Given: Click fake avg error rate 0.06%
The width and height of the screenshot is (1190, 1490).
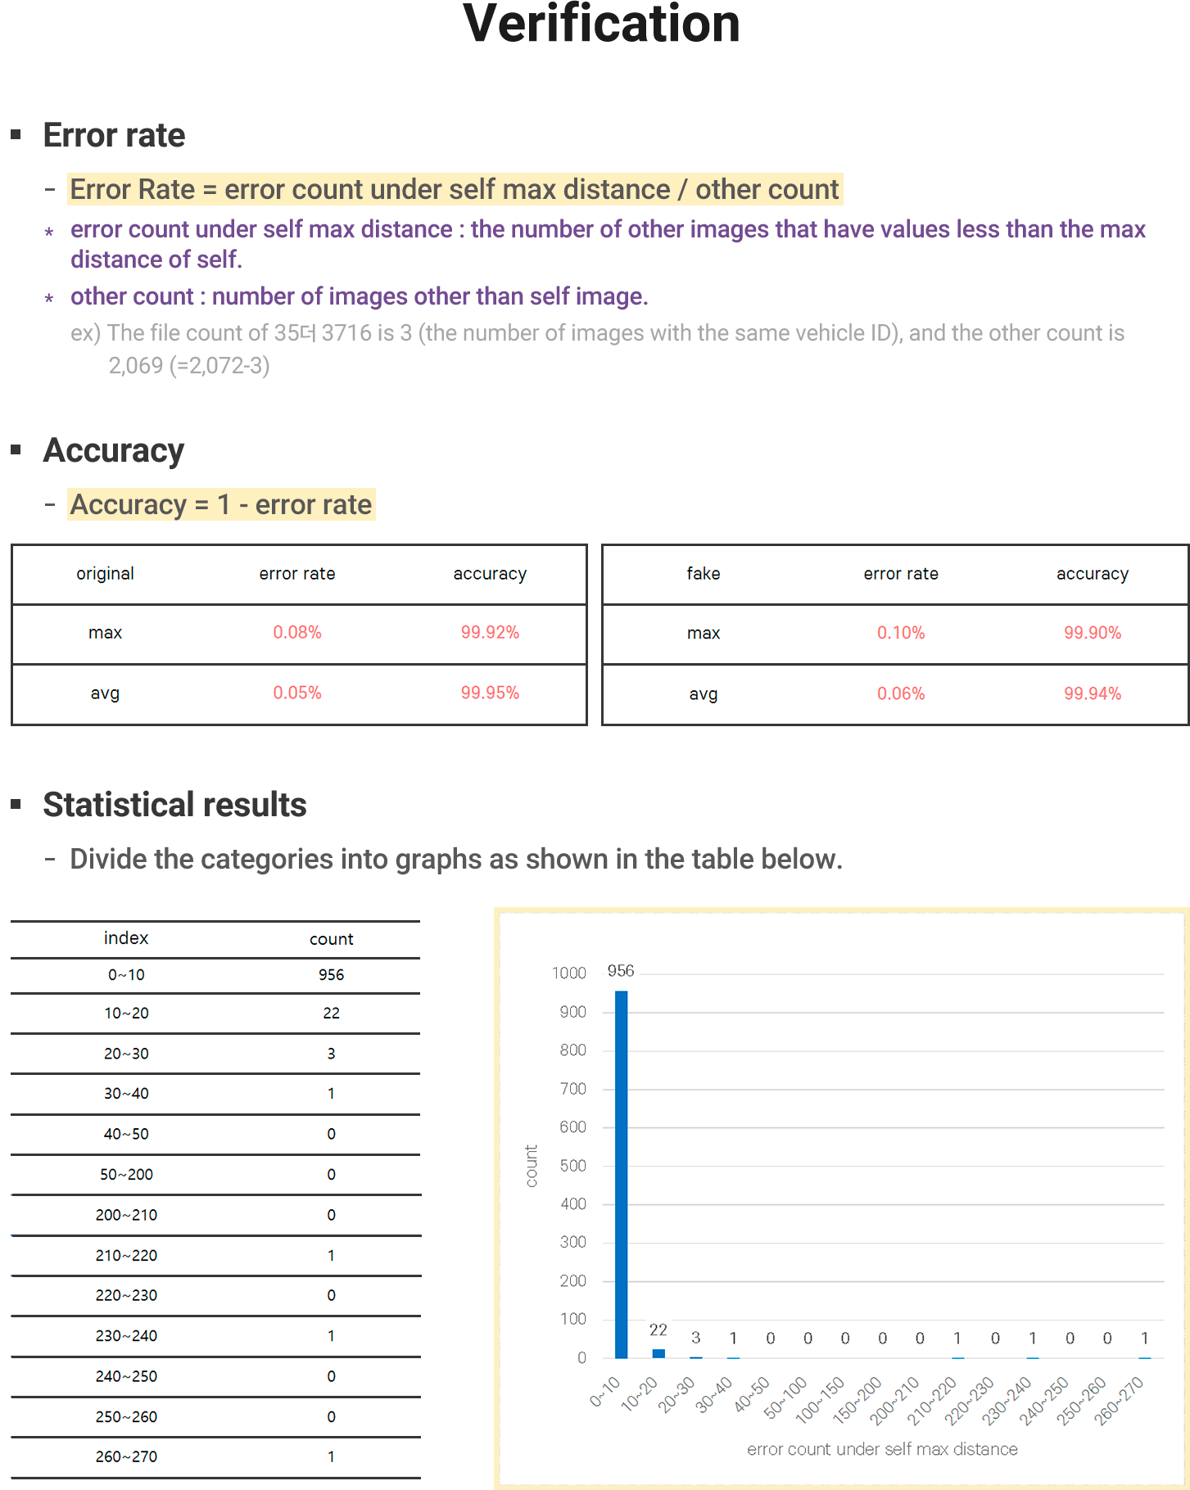Looking at the screenshot, I should pyautogui.click(x=901, y=694).
